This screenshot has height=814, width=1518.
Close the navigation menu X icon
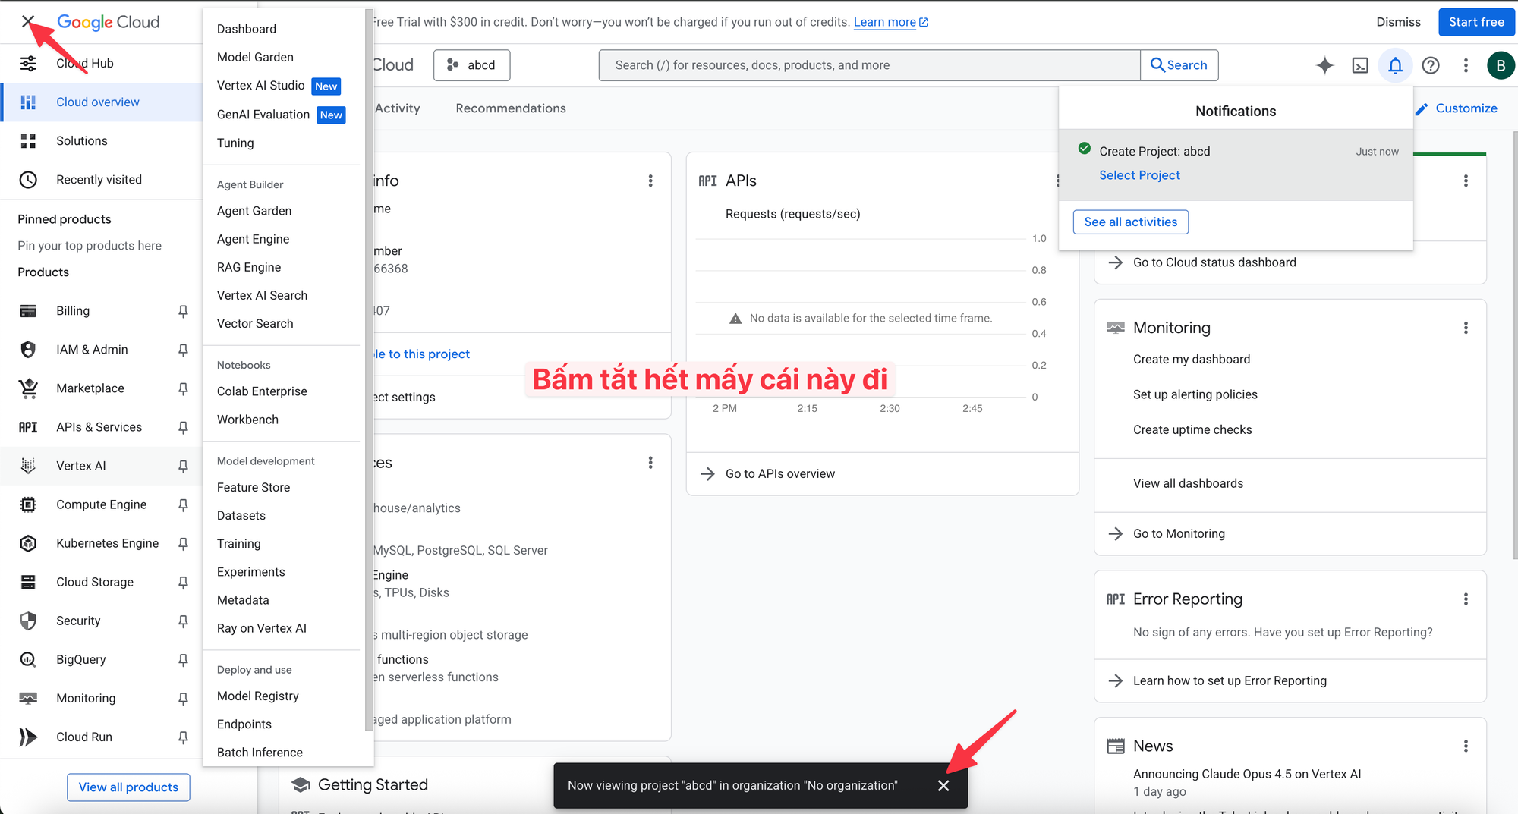[x=28, y=21]
